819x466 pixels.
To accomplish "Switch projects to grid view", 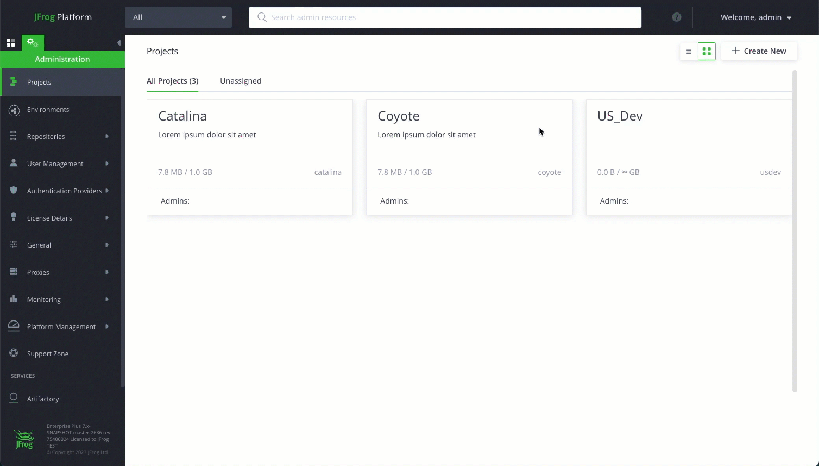I will [x=707, y=51].
